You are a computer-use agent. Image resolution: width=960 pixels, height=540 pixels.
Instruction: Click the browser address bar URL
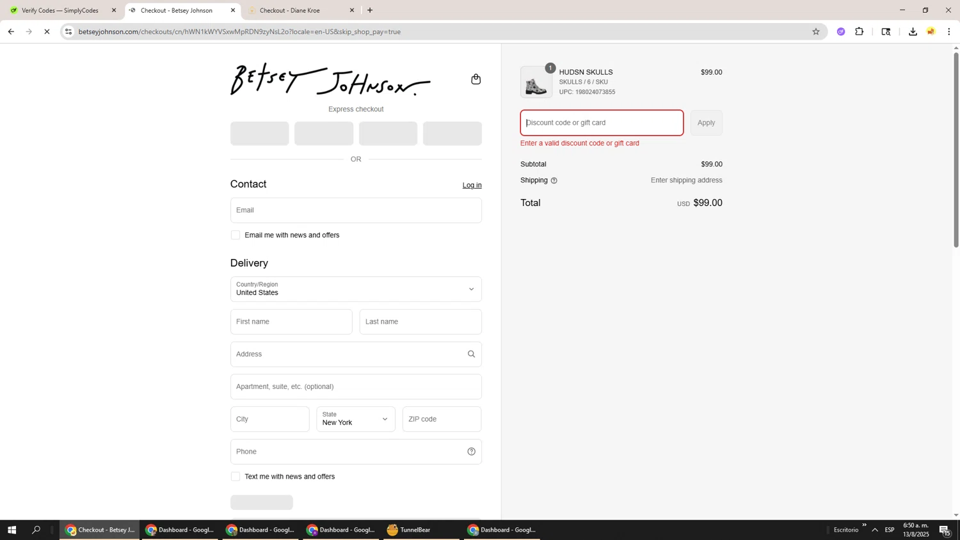coord(239,31)
